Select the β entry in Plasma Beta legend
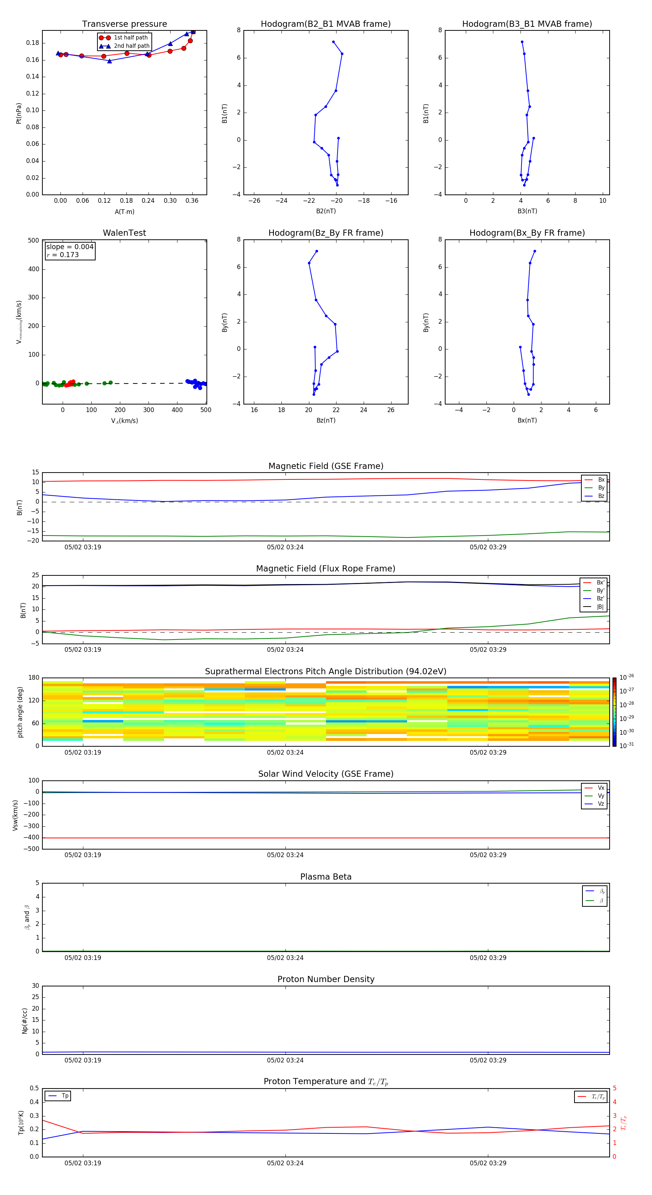 point(595,901)
